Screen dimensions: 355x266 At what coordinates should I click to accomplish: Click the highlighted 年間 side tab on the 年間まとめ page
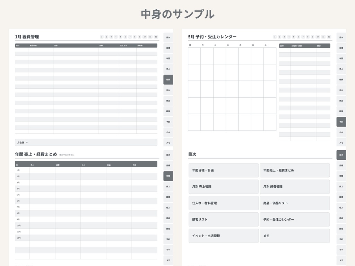click(x=168, y=176)
